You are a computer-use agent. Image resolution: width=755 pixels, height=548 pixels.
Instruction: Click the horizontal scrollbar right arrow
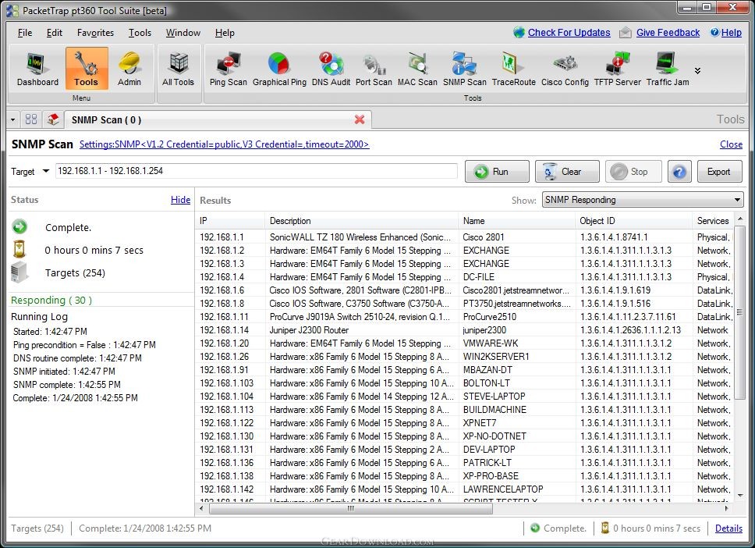(x=726, y=508)
